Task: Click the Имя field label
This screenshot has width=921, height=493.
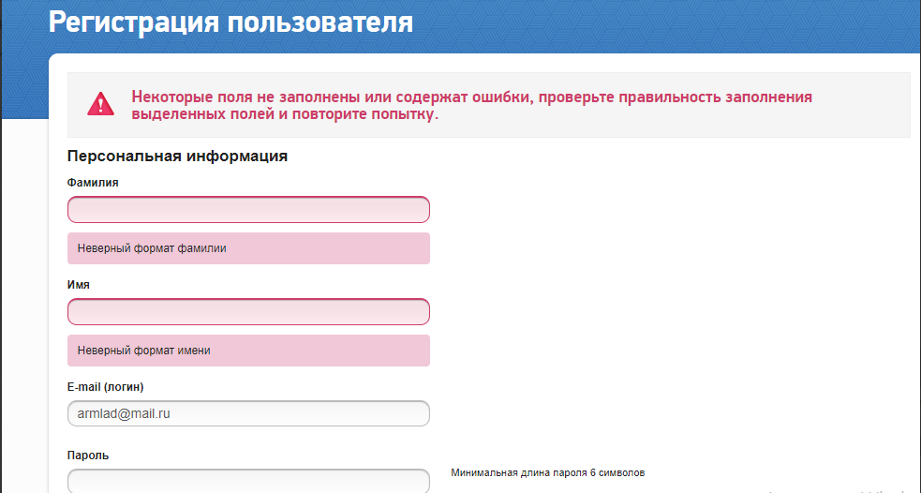Action: 79,284
